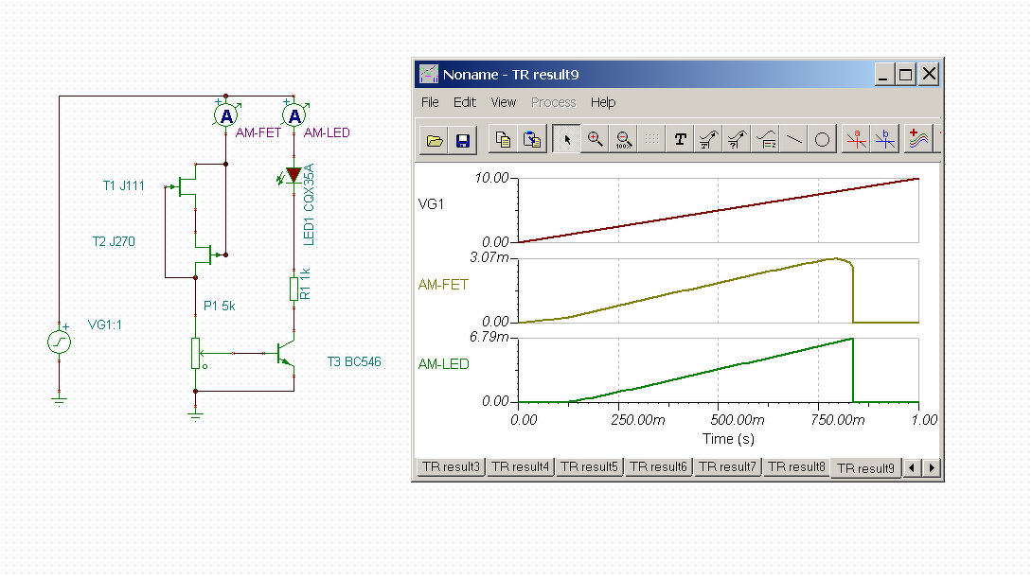Click the add curves icon with the red plus
The height and width of the screenshot is (579, 1032).
[x=918, y=139]
